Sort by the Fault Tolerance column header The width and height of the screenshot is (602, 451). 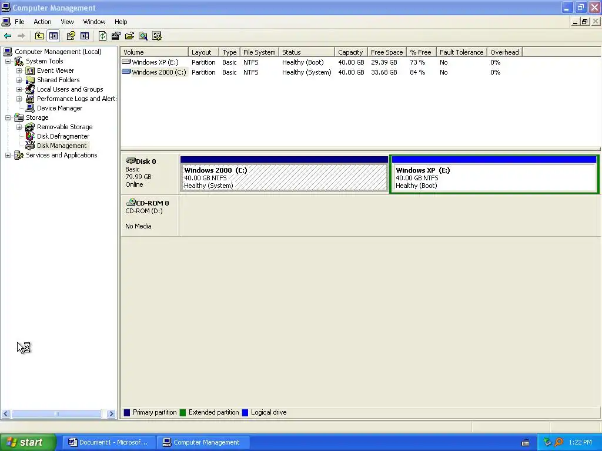tap(461, 52)
